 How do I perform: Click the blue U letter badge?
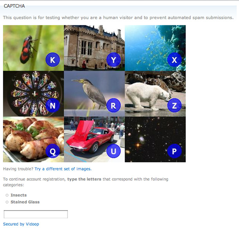pyautogui.click(x=114, y=151)
